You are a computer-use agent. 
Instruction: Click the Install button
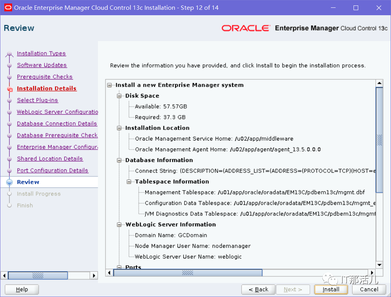[x=331, y=290]
